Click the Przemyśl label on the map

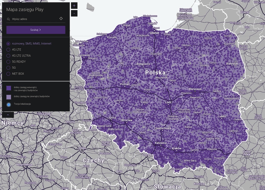point(219,158)
